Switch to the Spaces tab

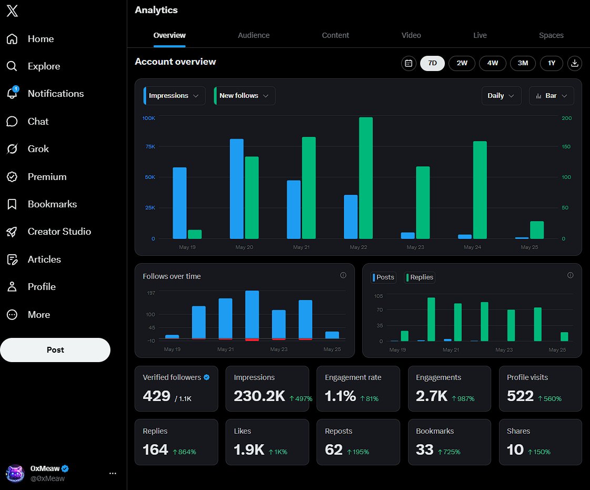(x=551, y=35)
